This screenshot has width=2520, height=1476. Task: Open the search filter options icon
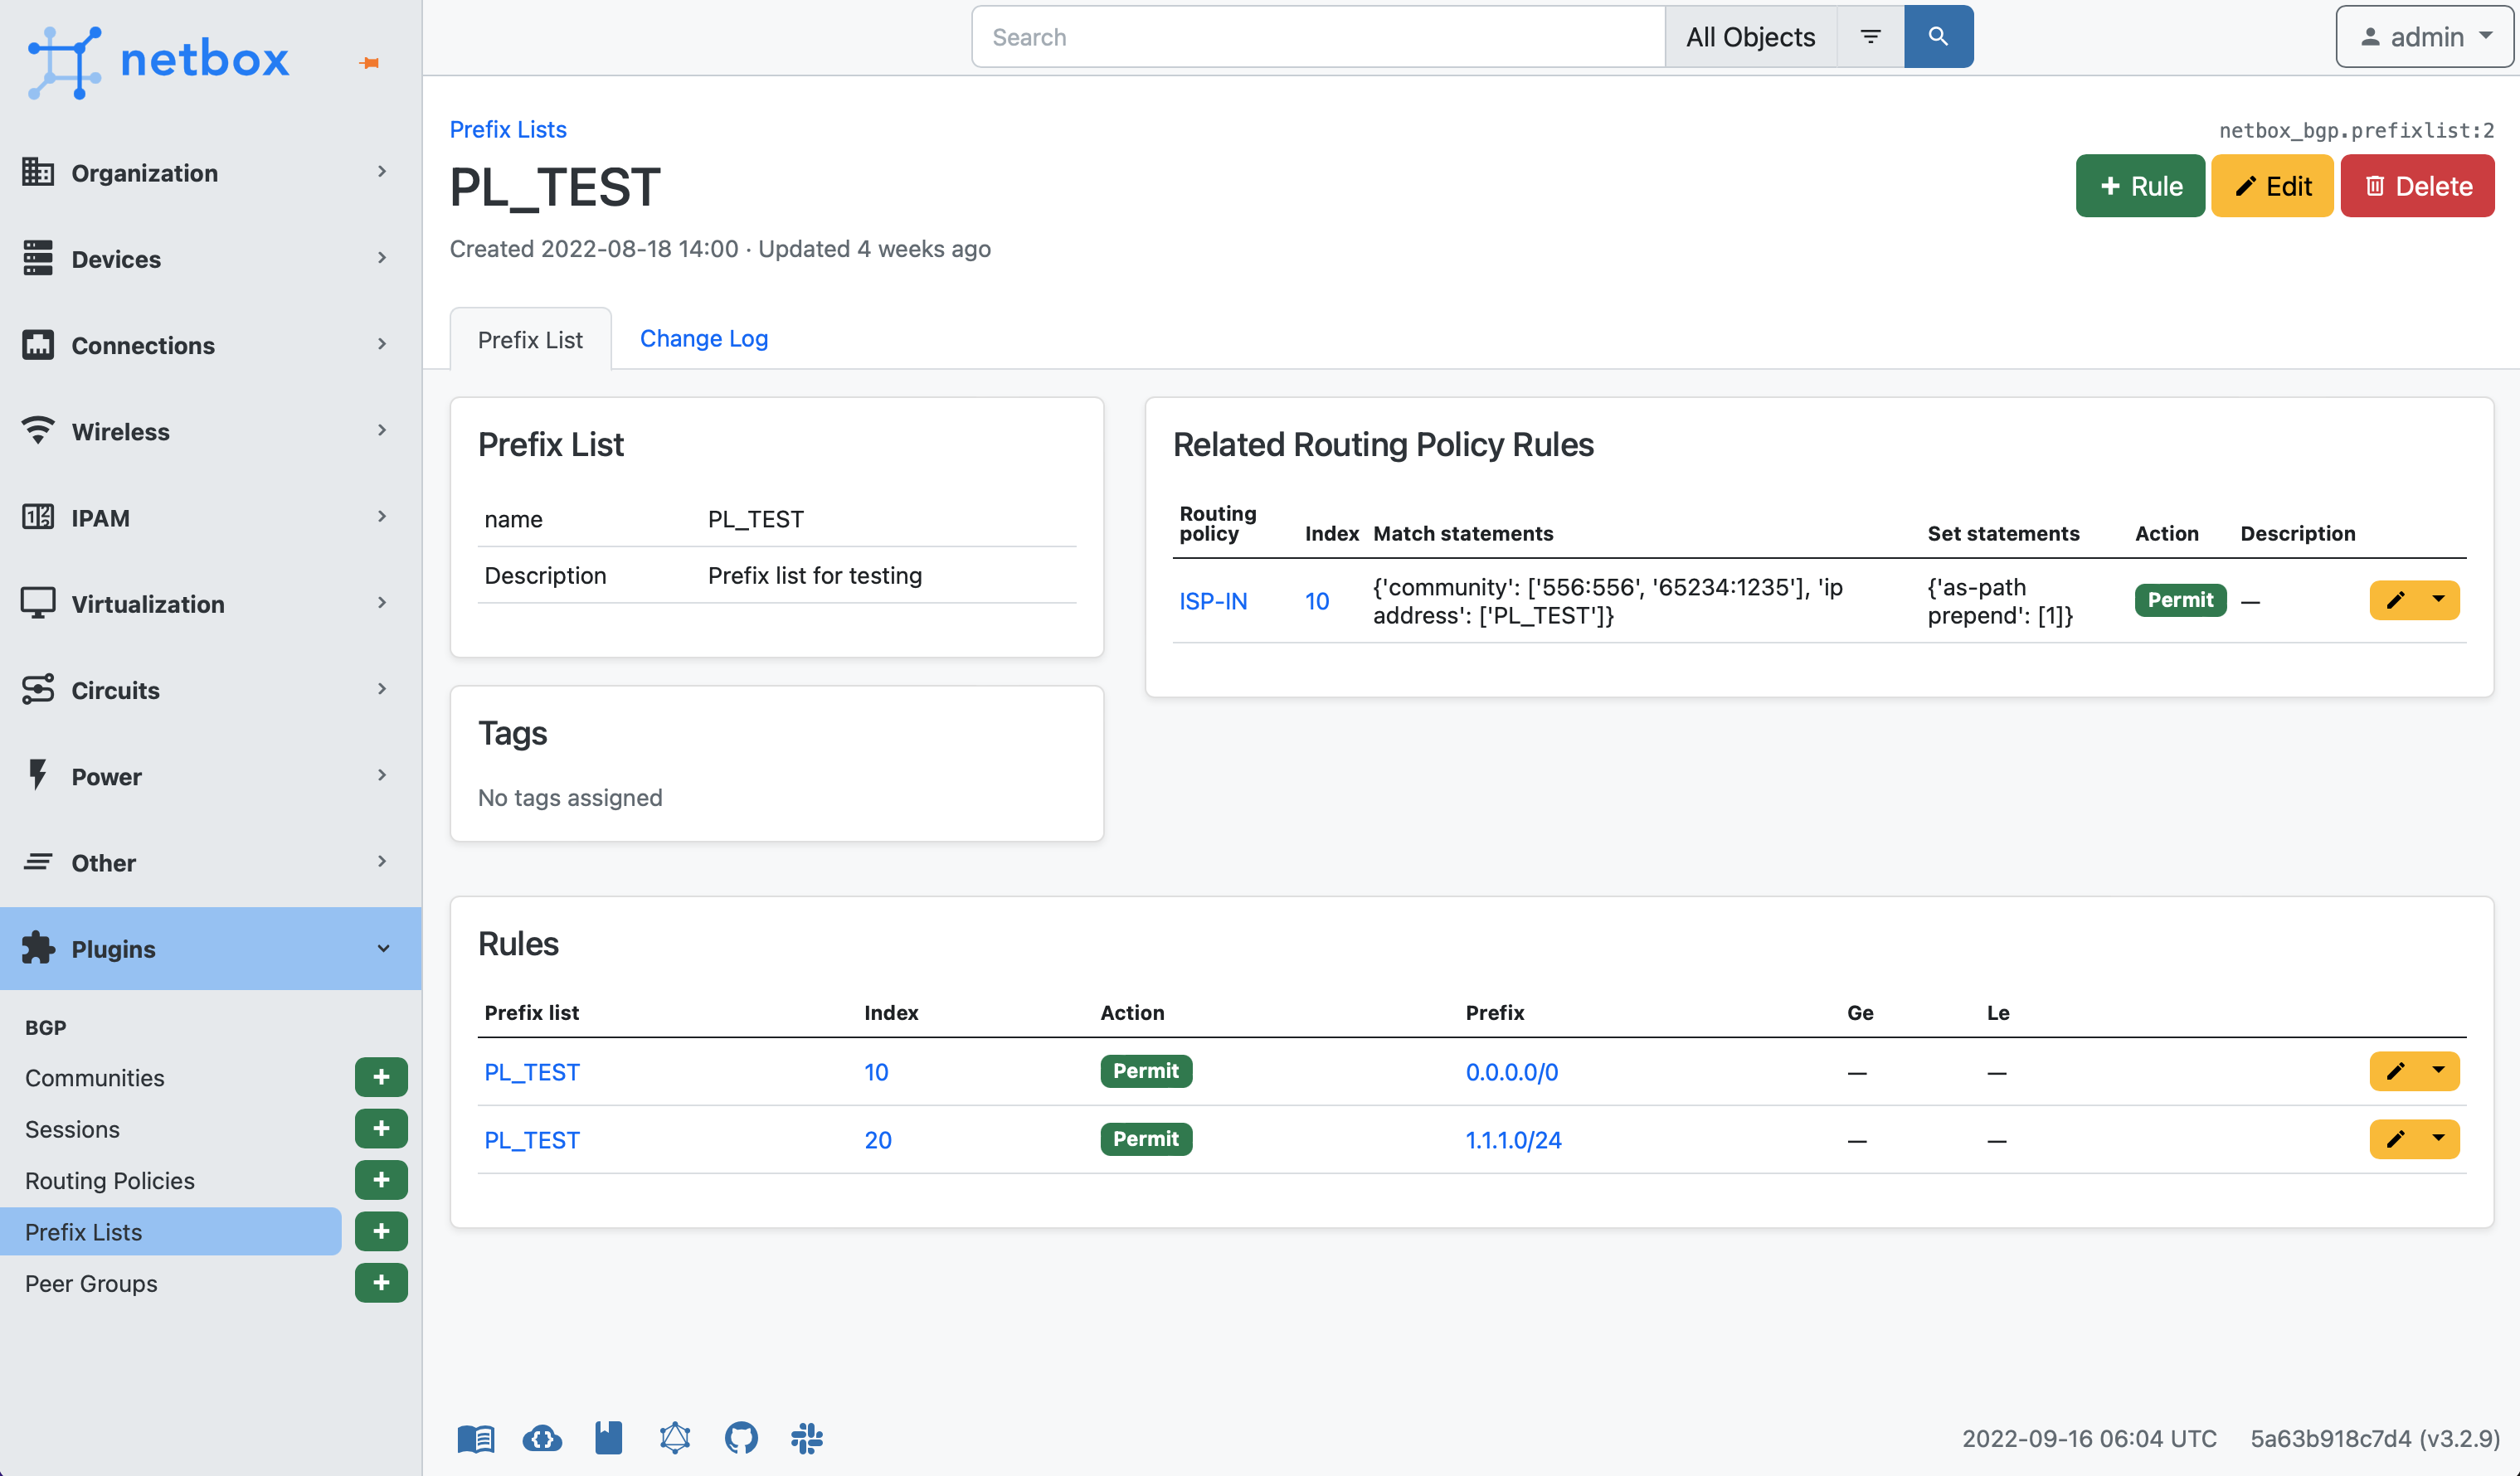[x=1870, y=37]
